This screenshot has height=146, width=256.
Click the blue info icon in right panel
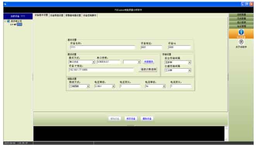(x=241, y=32)
